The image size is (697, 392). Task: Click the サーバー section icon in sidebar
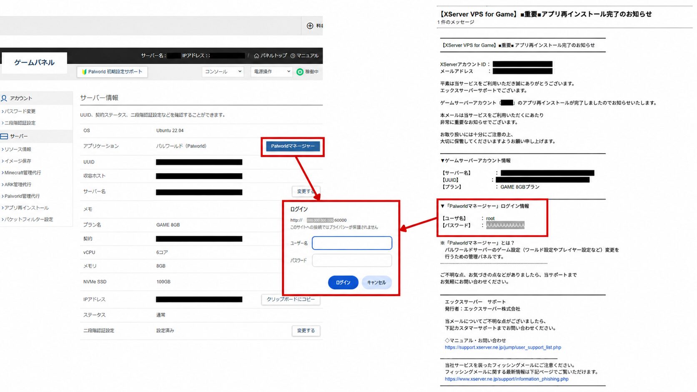(x=4, y=136)
